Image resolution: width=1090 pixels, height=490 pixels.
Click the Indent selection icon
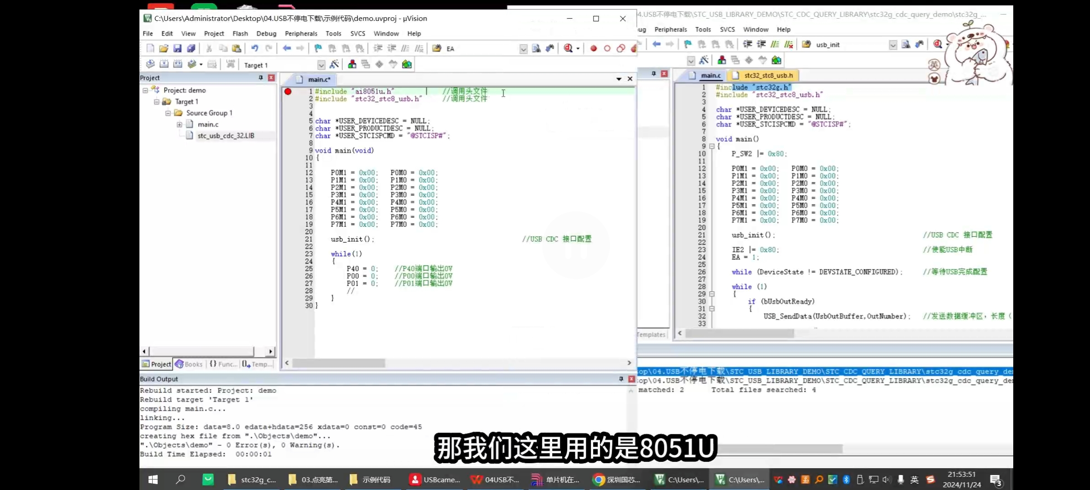378,48
